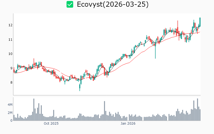Select the tallest volume bar in March
214x134 pixels.
pos(197,110)
